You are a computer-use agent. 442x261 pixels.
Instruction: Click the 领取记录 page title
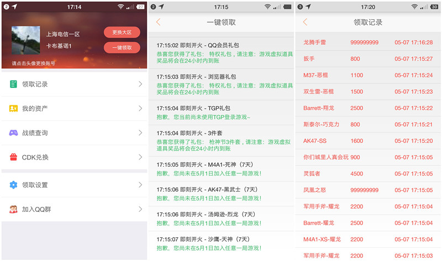pyautogui.click(x=368, y=22)
